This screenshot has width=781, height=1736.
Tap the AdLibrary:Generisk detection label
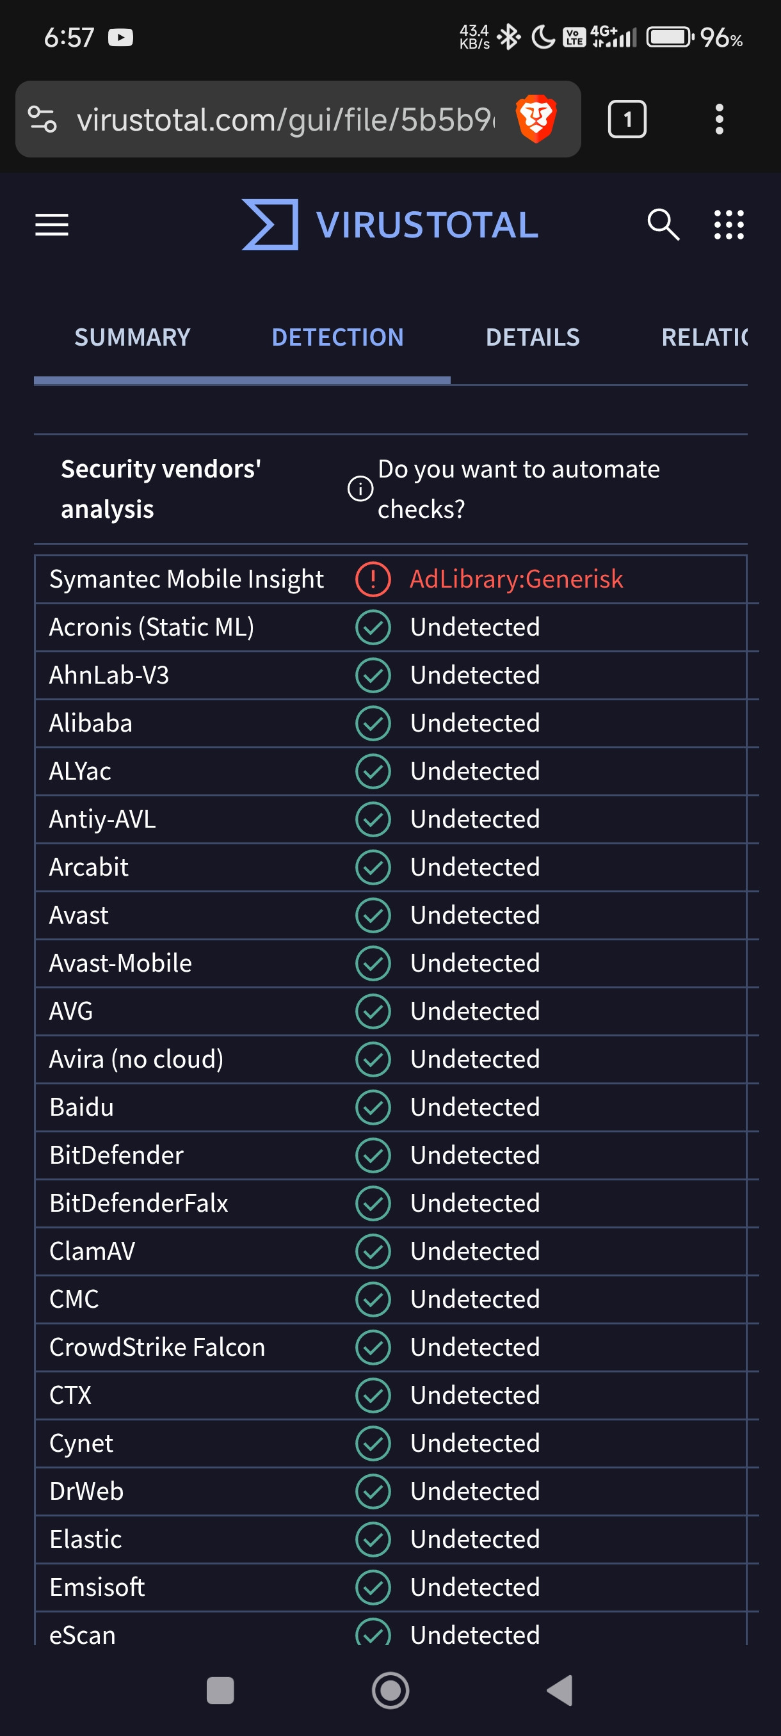[516, 579]
